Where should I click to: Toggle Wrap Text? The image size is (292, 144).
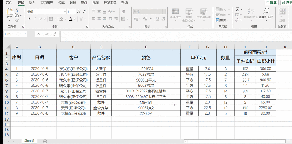(x=123, y=12)
